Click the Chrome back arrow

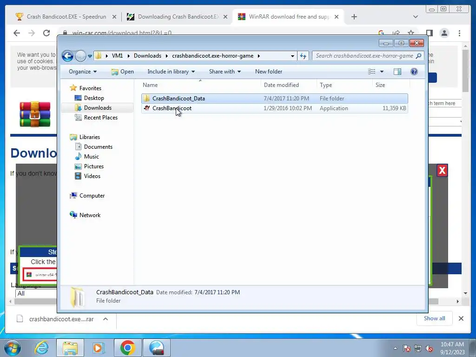tap(17, 33)
